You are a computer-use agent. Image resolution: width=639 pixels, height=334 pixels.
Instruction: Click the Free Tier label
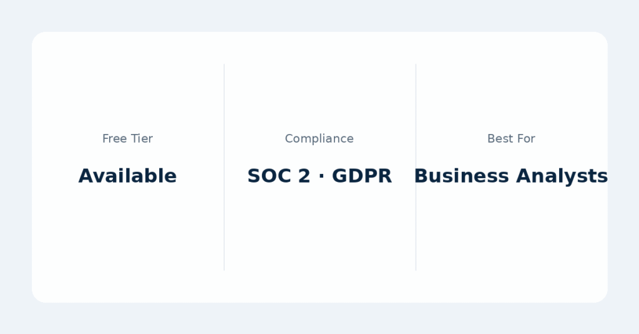tap(127, 139)
